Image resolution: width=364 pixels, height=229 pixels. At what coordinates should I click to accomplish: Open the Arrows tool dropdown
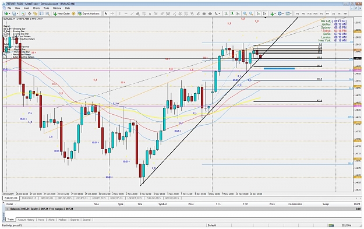(x=219, y=14)
